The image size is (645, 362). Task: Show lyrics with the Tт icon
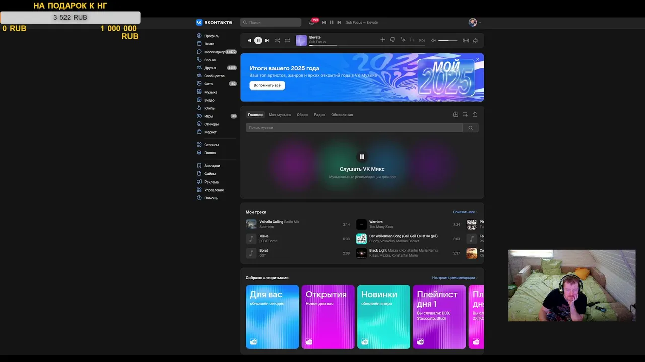(412, 40)
